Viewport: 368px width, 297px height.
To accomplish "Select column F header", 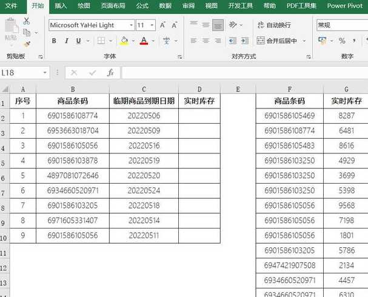I will point(290,89).
